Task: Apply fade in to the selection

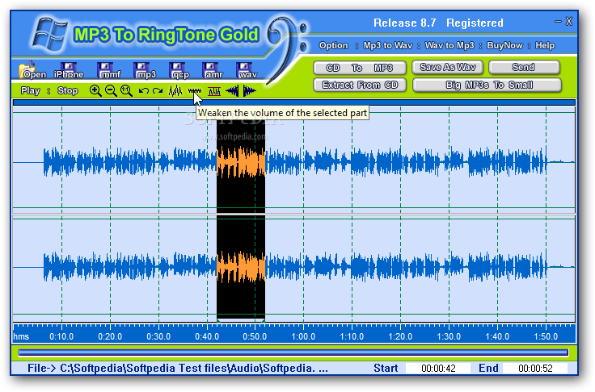Action: (232, 91)
